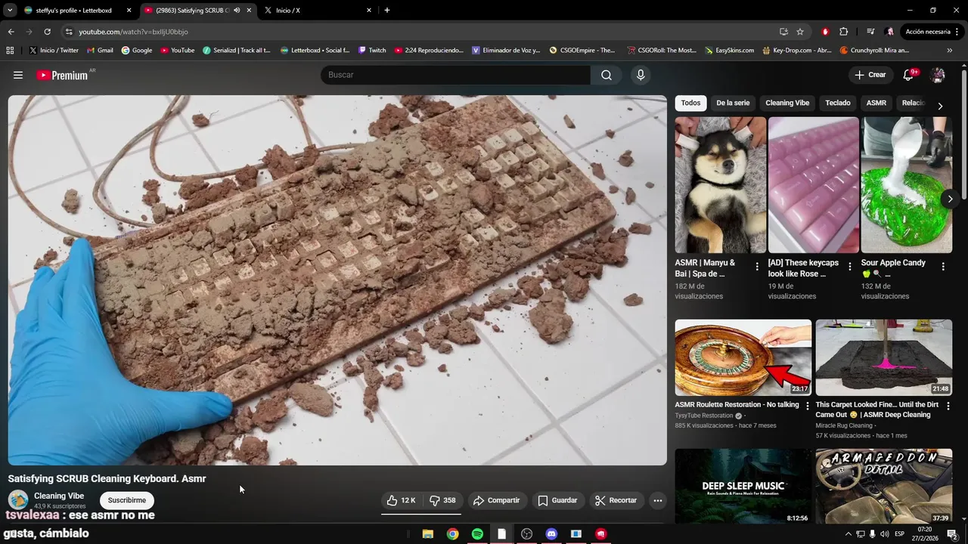Open the CSGOEmpire bookmark
Screen dimensions: 968x544
(582, 51)
